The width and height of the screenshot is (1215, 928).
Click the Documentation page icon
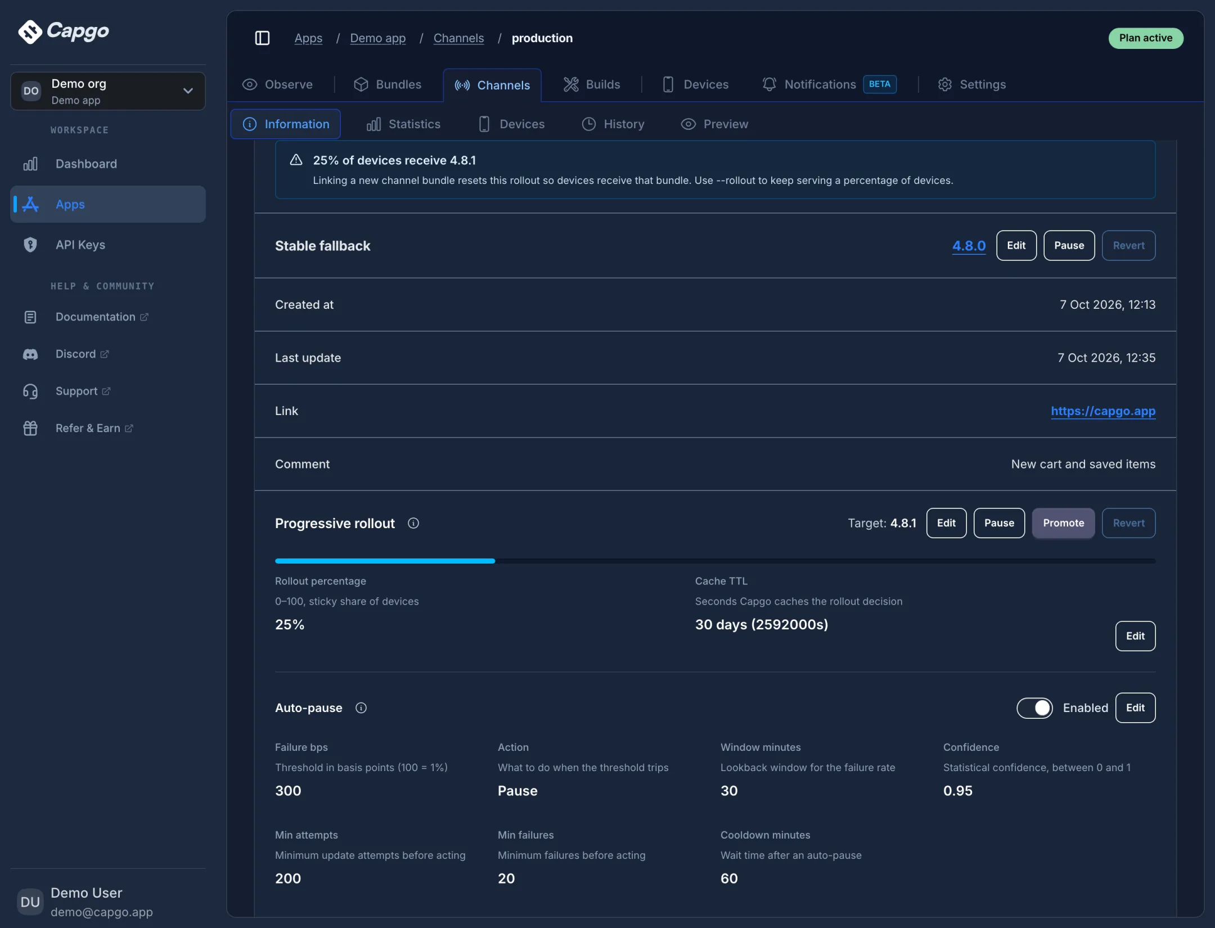click(x=30, y=317)
